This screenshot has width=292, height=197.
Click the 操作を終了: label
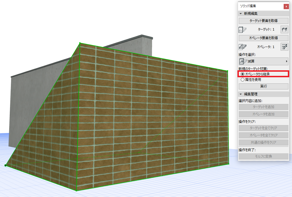click(x=247, y=150)
